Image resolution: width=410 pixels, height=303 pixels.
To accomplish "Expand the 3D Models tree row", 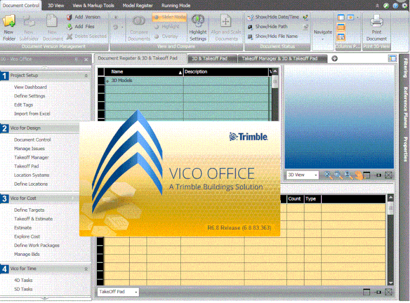I will pos(108,81).
